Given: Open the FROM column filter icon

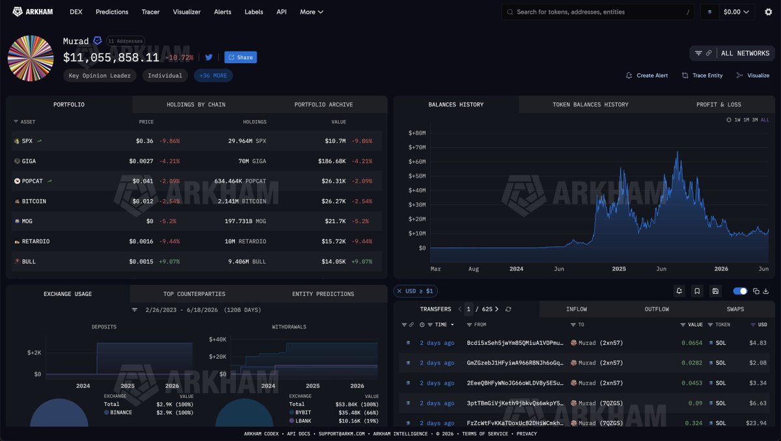Looking at the screenshot, I should 469,325.
